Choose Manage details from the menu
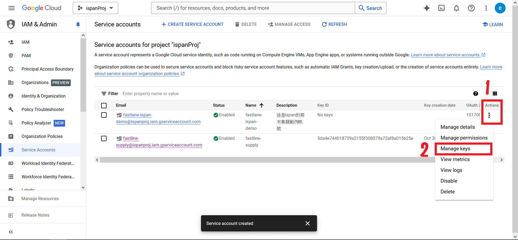 point(464,127)
